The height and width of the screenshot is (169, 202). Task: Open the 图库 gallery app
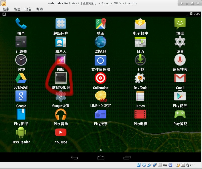coord(61,60)
